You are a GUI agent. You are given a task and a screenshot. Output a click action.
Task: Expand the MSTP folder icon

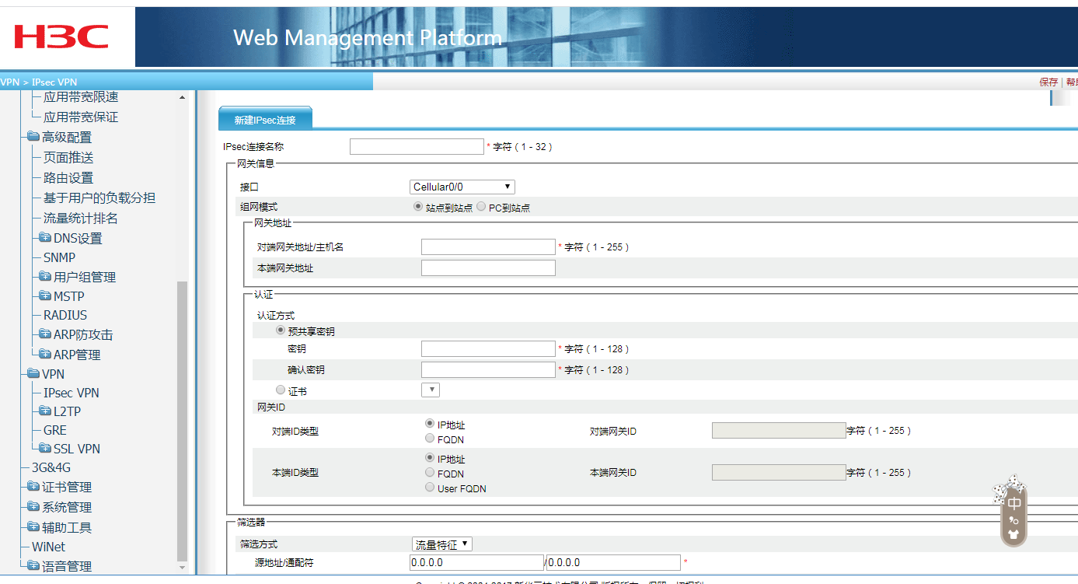(44, 296)
